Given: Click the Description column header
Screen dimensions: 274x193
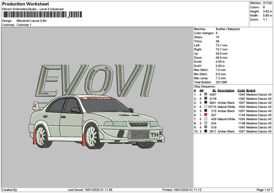Looking at the screenshot, I should 227,90.
